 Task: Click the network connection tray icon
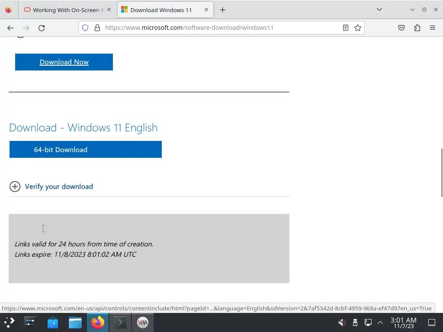[x=368, y=322]
